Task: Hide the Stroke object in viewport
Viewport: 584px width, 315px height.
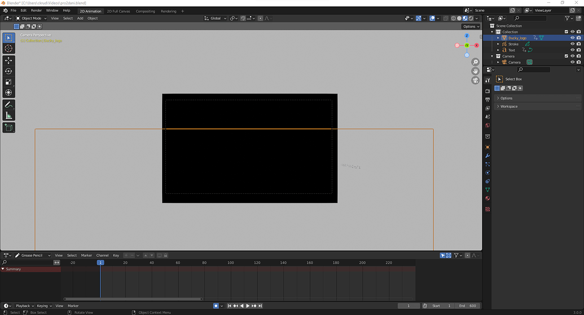Action: click(573, 44)
